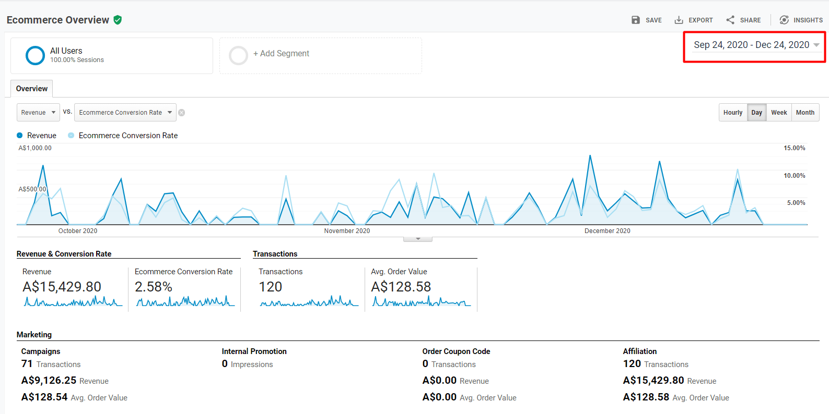Click the Save disk icon
The width and height of the screenshot is (829, 414).
pos(636,20)
